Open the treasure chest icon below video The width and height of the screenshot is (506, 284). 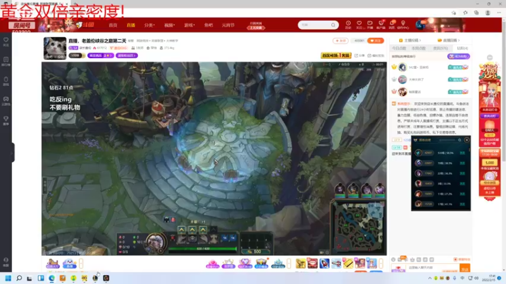261,263
